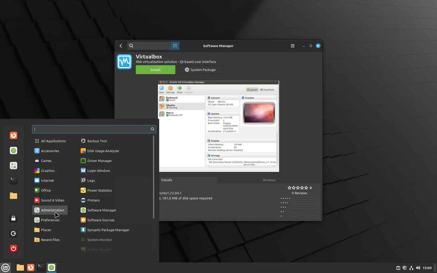The width and height of the screenshot is (437, 273).
Task: Click the Log Out icon in menu sidebar
Action: coord(14,233)
